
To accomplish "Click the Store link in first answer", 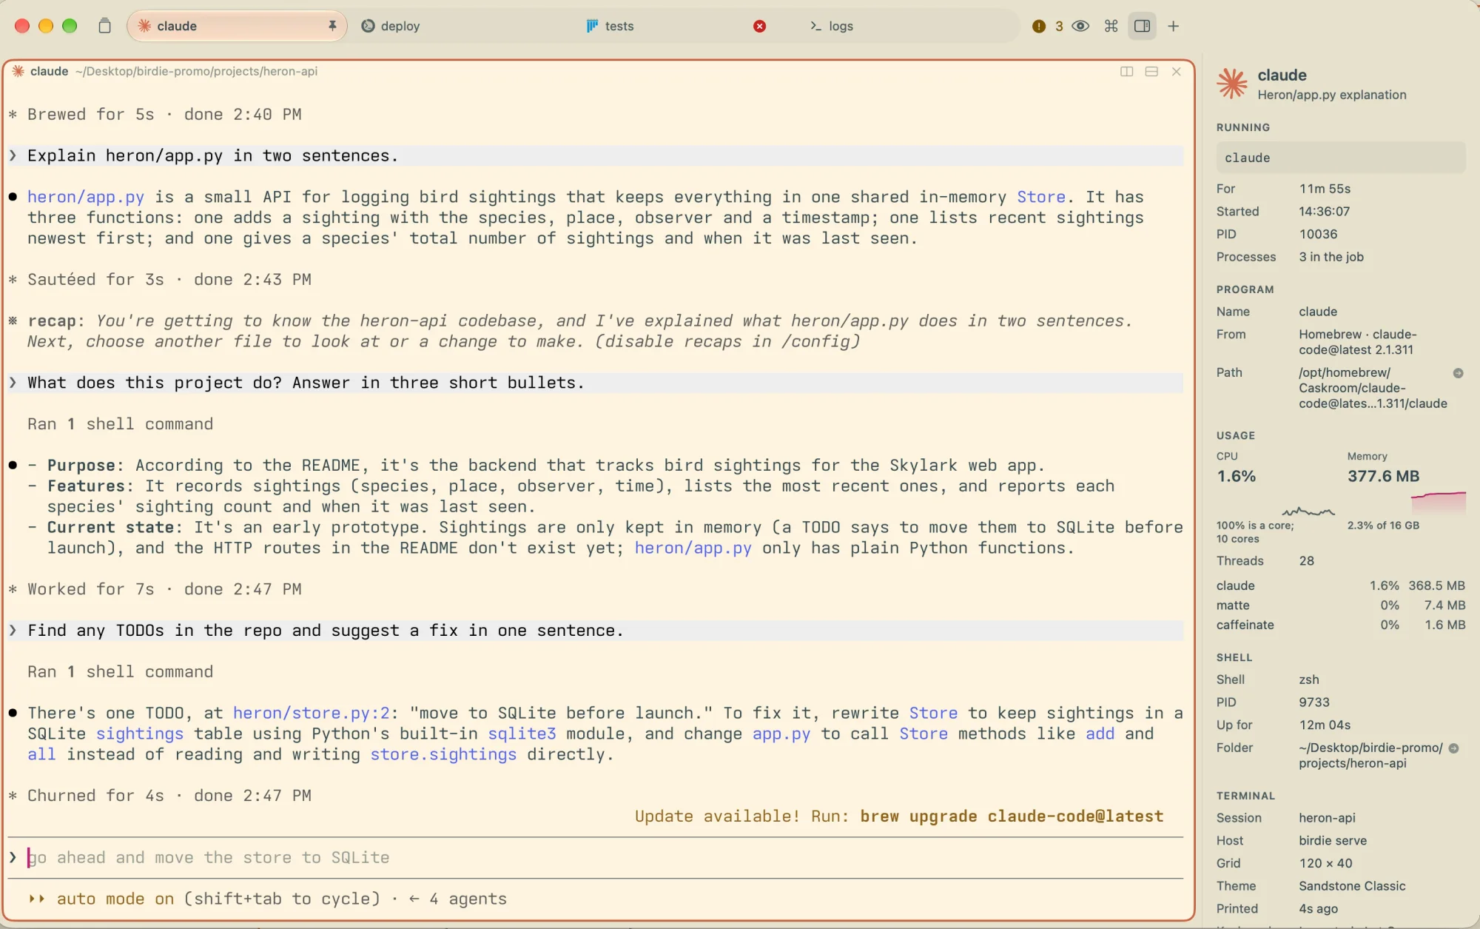I will [x=1040, y=197].
